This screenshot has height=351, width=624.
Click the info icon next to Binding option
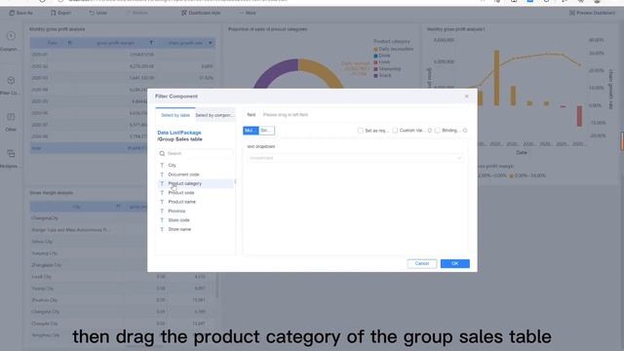465,131
